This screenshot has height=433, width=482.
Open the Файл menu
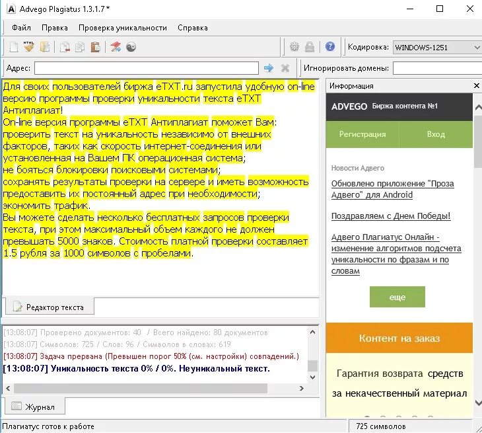tap(21, 28)
